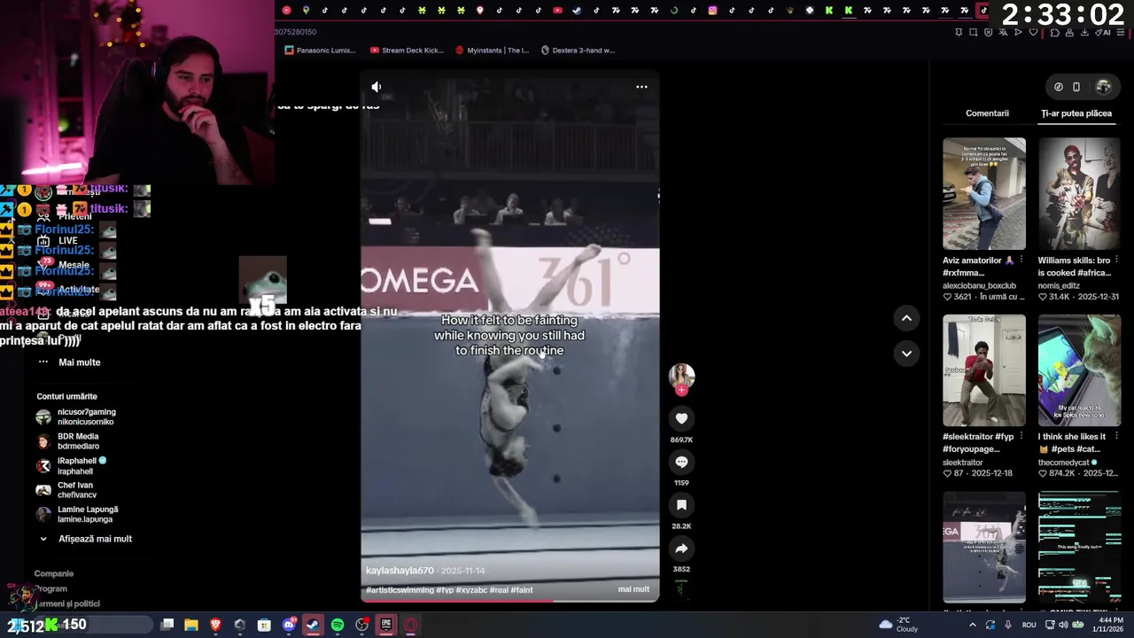Open the thecomedycat author link
This screenshot has height=638, width=1134.
click(1064, 463)
